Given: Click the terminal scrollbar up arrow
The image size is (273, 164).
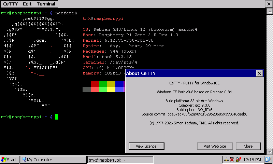Looking at the screenshot, I should tap(270, 12).
